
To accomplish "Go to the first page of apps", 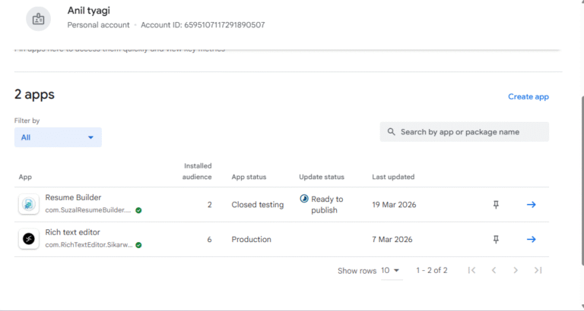I will (471, 270).
